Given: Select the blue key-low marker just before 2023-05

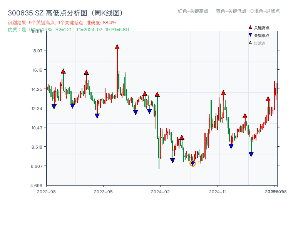Looking at the screenshot, I should click(x=97, y=116).
